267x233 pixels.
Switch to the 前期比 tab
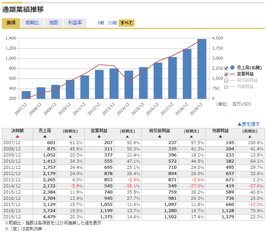[32, 23]
